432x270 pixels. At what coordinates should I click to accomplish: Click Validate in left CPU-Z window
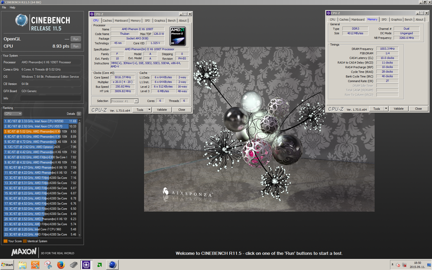162,110
